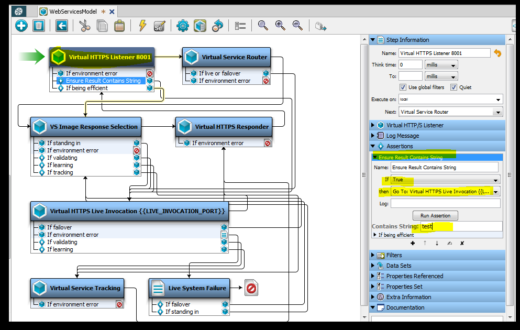Toggle the Use global filters checkbox

[x=403, y=87]
